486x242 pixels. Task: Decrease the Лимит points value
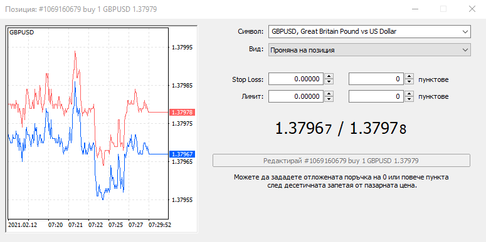[409, 99]
